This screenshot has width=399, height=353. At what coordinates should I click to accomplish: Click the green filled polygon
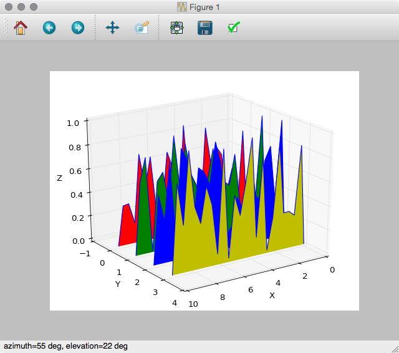click(145, 224)
